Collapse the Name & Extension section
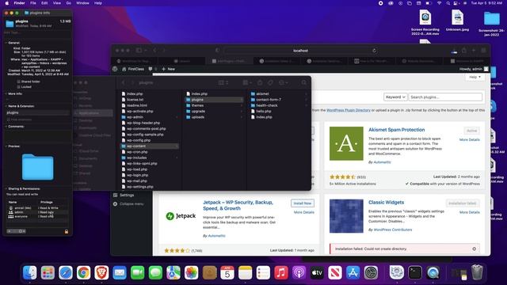The image size is (507, 285). click(x=6, y=106)
